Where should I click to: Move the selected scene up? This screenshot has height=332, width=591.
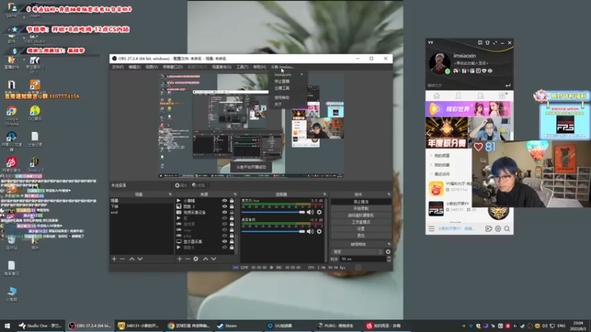(132, 259)
